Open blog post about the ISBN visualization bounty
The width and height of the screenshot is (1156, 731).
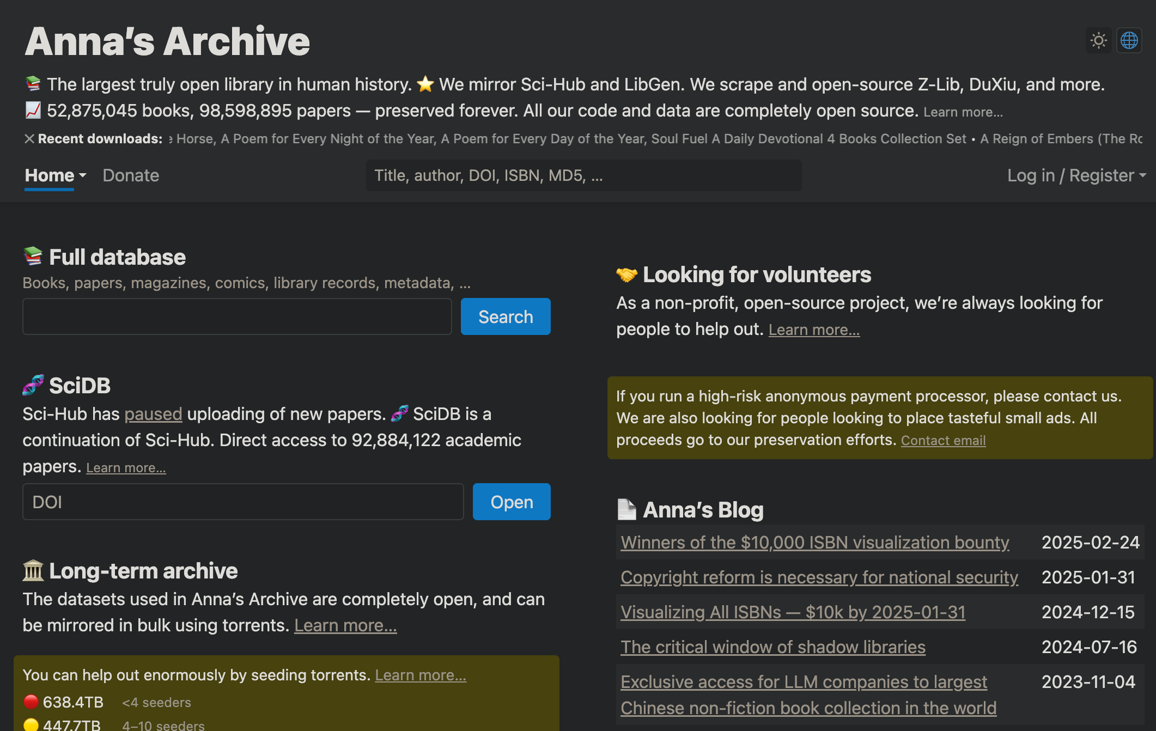814,543
